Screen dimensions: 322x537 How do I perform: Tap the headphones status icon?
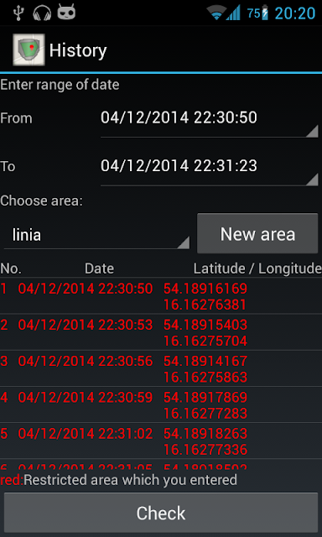42,13
